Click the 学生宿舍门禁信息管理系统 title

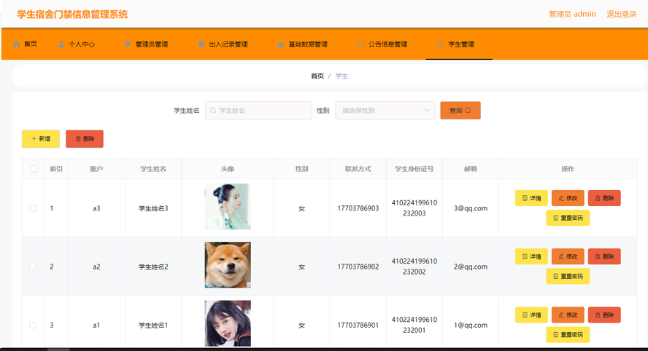point(72,15)
